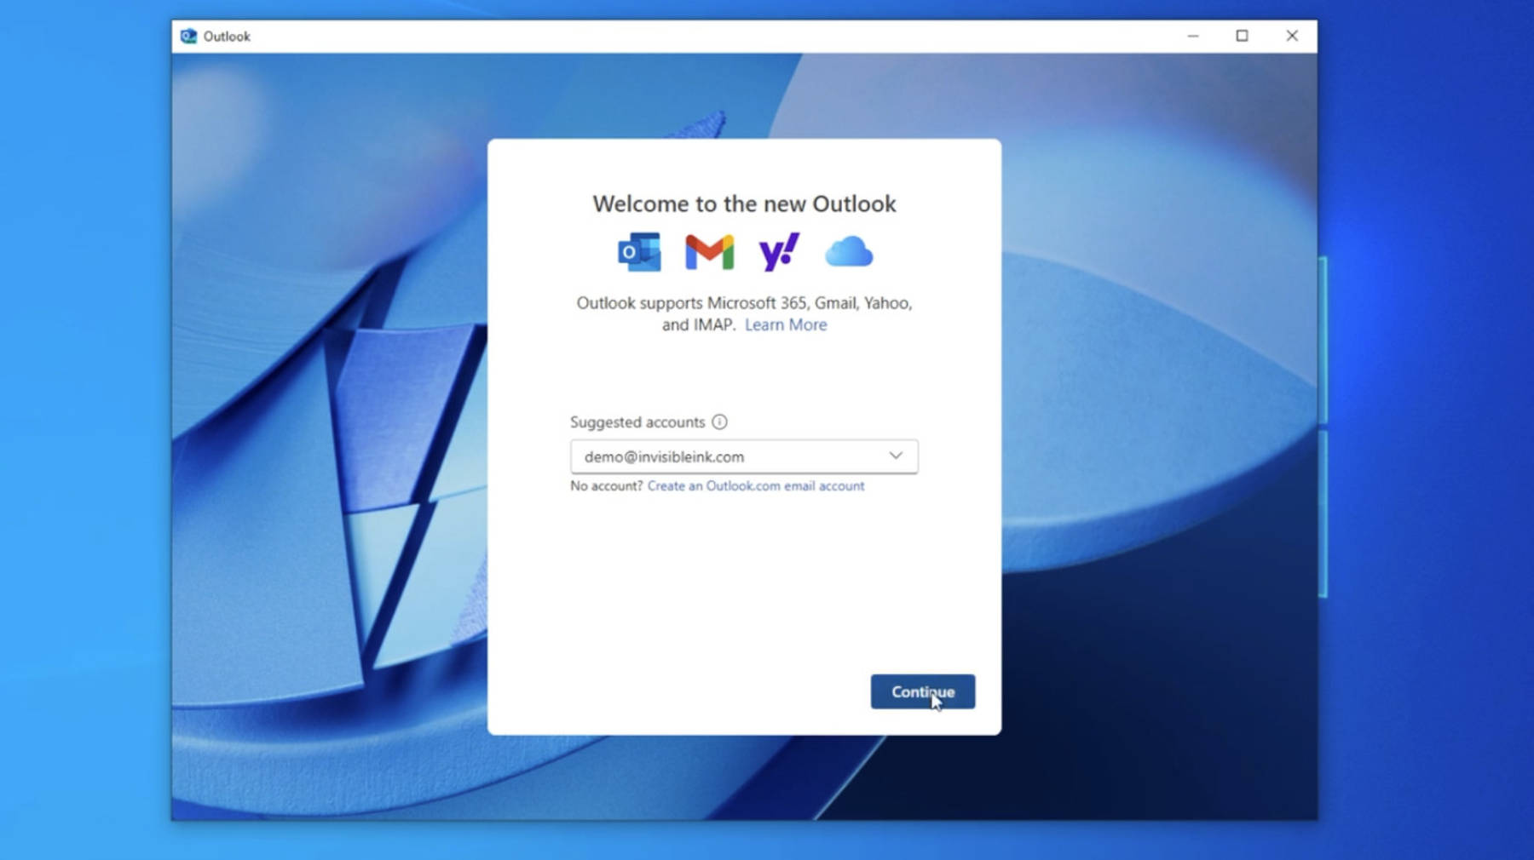Click the info icon beside Suggested accounts
This screenshot has width=1534, height=860.
(x=719, y=422)
